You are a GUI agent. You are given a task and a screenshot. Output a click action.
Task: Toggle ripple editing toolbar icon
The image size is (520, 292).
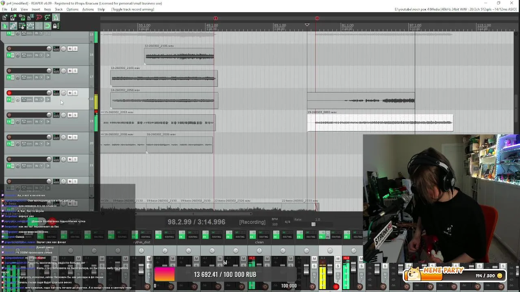[x=22, y=26]
